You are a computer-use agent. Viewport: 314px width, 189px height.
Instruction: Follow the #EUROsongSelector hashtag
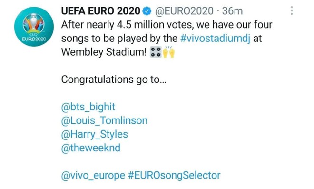click(x=174, y=175)
